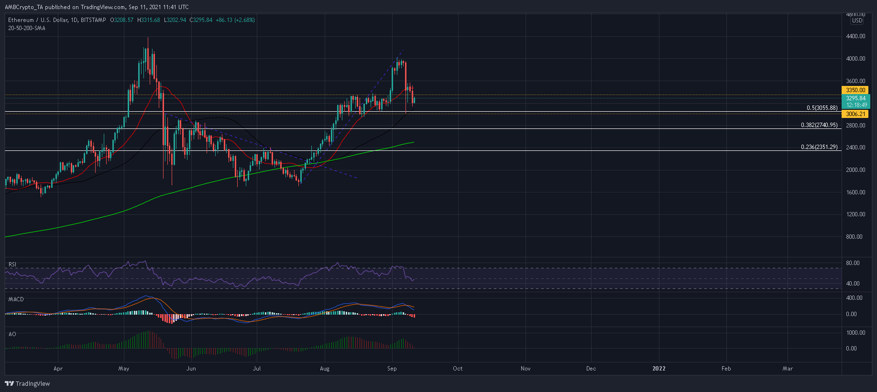Click the MACD indicator label

[16, 299]
